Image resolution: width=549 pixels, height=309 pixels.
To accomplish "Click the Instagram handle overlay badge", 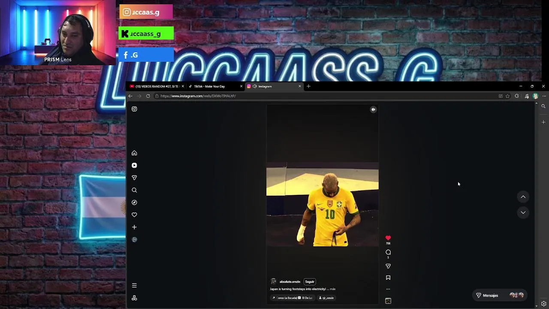I will 146,12.
